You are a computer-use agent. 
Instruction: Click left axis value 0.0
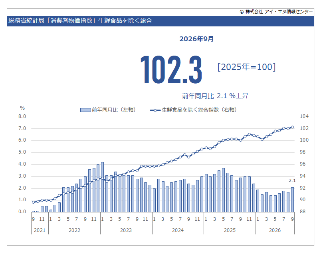(x=22, y=212)
